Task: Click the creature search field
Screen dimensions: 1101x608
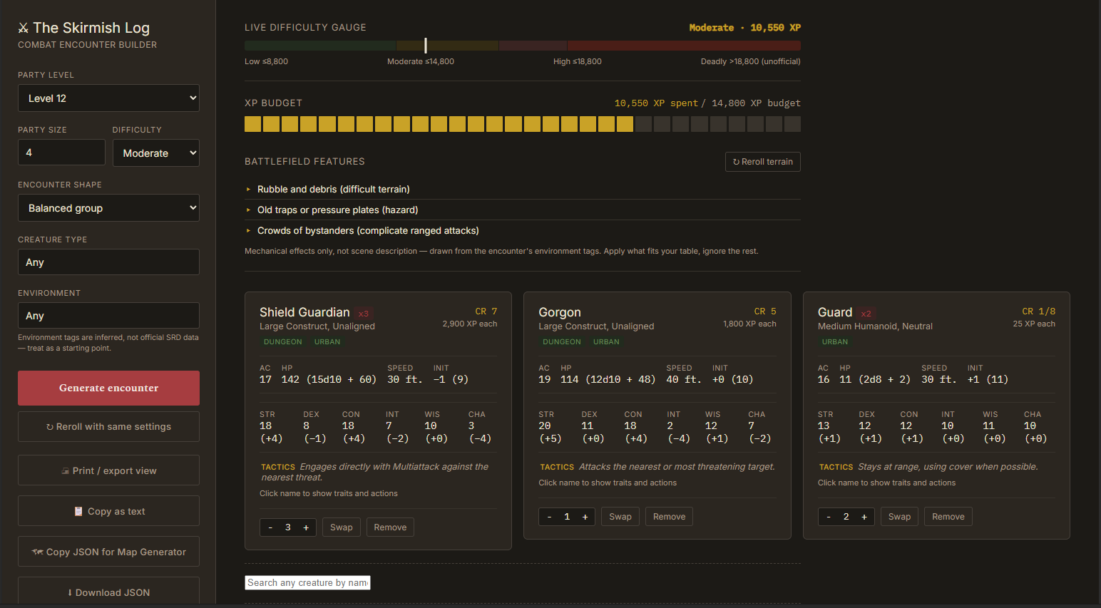Action: click(x=307, y=582)
